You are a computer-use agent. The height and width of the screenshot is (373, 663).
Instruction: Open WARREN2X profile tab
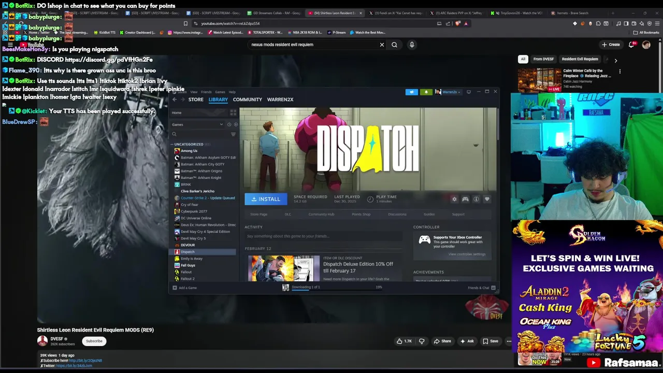[280, 99]
